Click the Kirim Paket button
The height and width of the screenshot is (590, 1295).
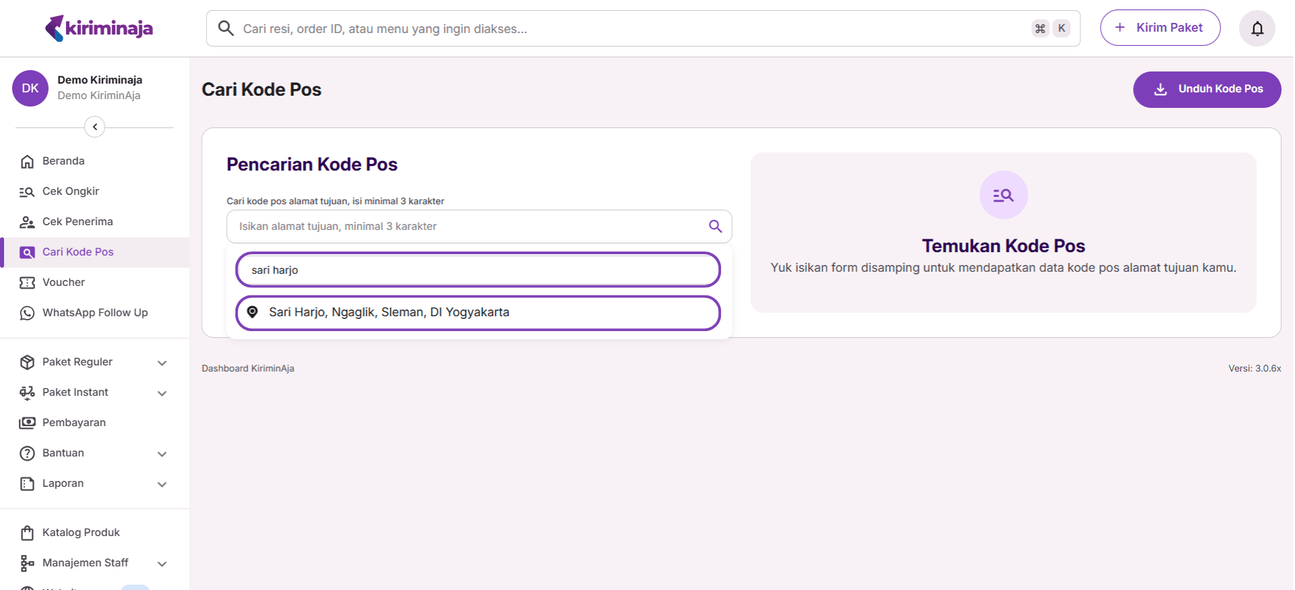point(1159,28)
